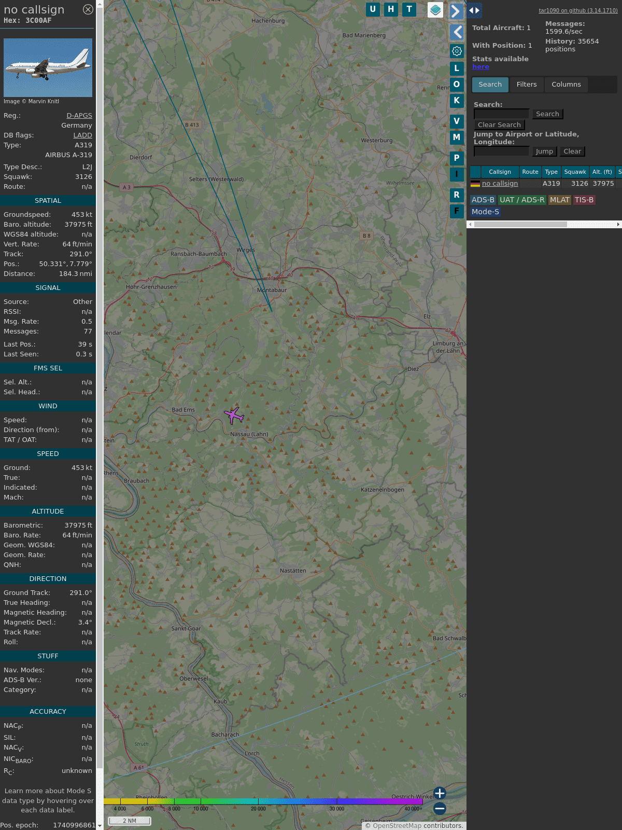The height and width of the screenshot is (830, 622).
Task: Switch to the Columns tab
Action: tap(566, 85)
